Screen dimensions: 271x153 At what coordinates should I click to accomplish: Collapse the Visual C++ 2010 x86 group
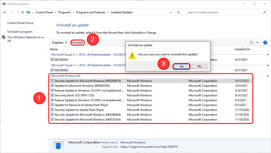[268, 65]
